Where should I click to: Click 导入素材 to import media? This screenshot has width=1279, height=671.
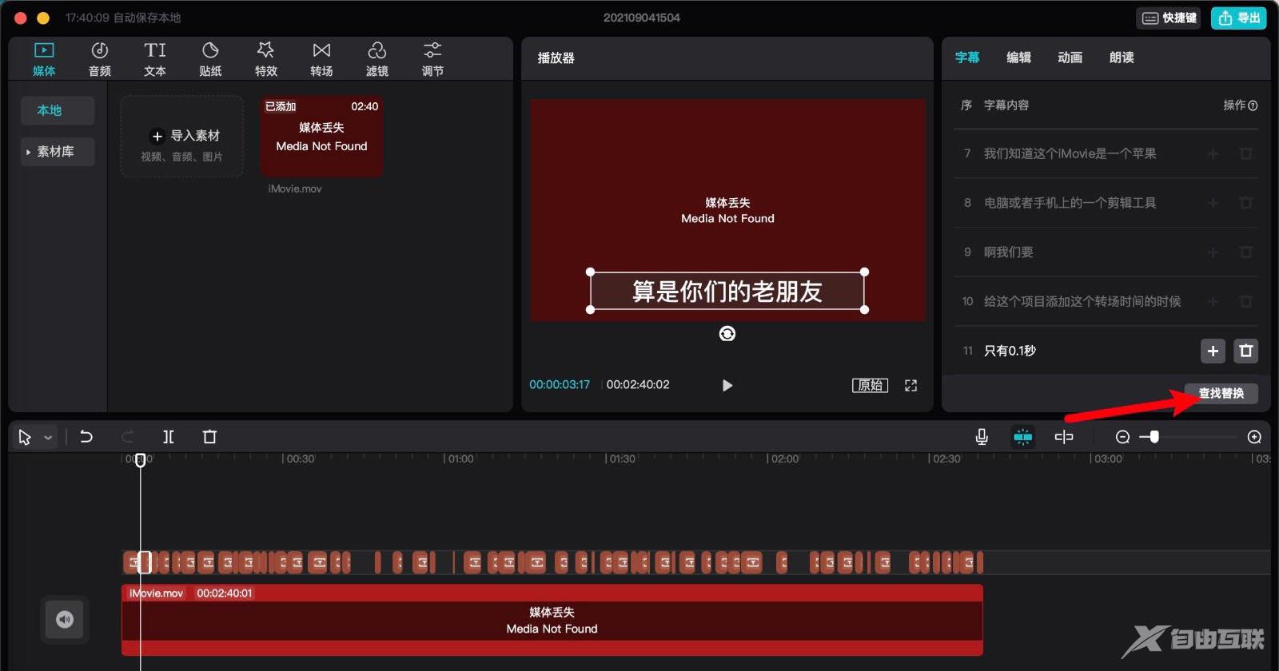click(x=182, y=137)
